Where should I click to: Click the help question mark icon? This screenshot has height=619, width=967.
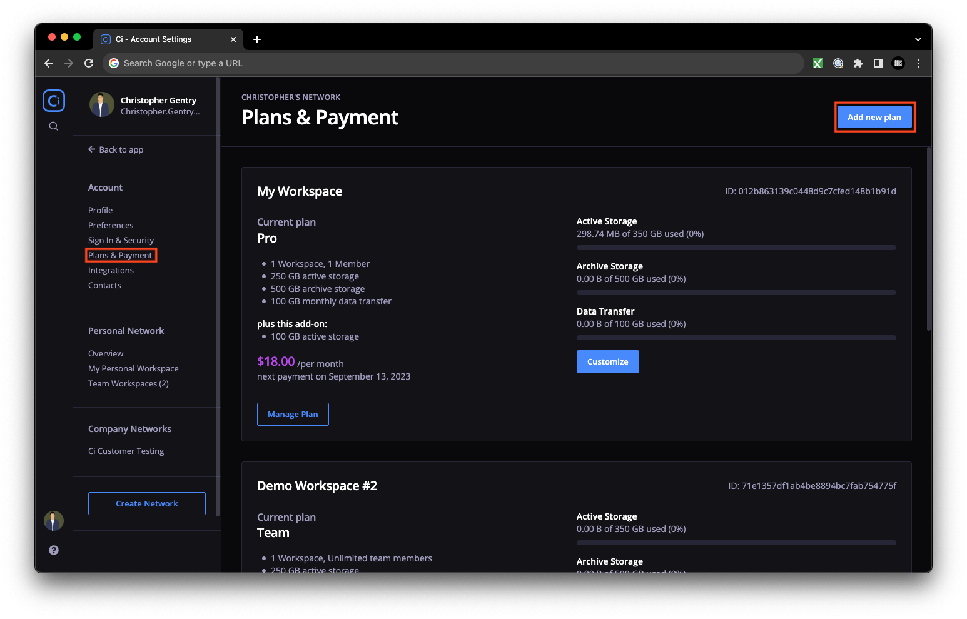coord(54,550)
